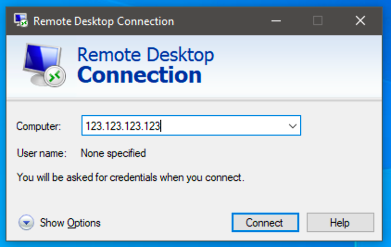Click the small Remote Desktop icon in title bar
The width and height of the screenshot is (391, 247).
point(21,20)
